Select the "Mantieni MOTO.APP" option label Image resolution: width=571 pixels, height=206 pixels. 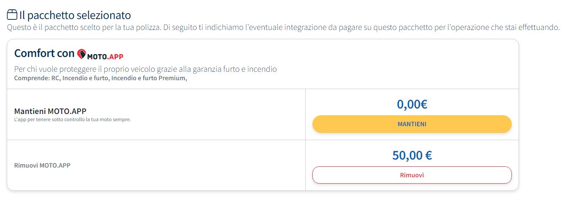coord(50,111)
